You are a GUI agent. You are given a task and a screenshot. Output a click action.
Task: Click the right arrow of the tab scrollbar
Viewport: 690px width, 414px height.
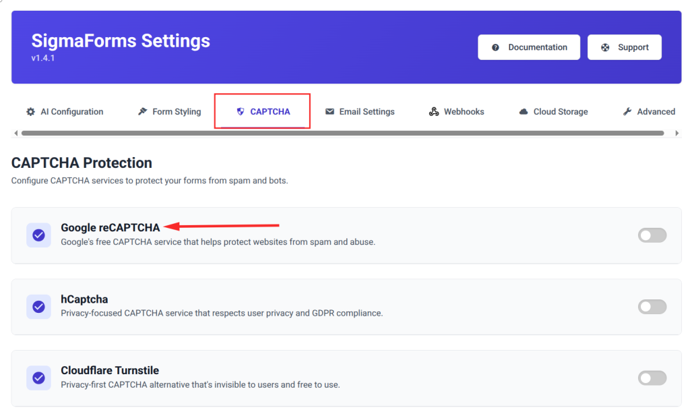pos(677,133)
